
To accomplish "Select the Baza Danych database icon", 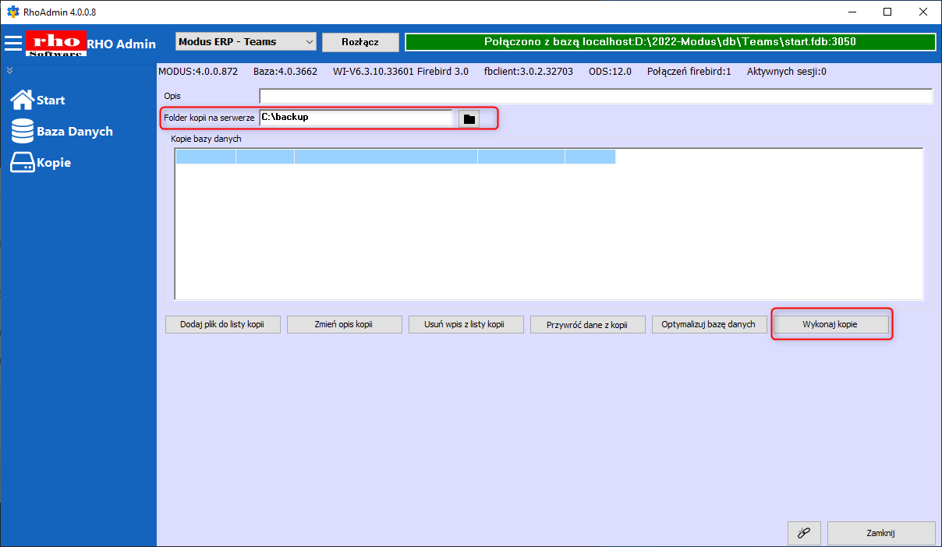I will 23,131.
